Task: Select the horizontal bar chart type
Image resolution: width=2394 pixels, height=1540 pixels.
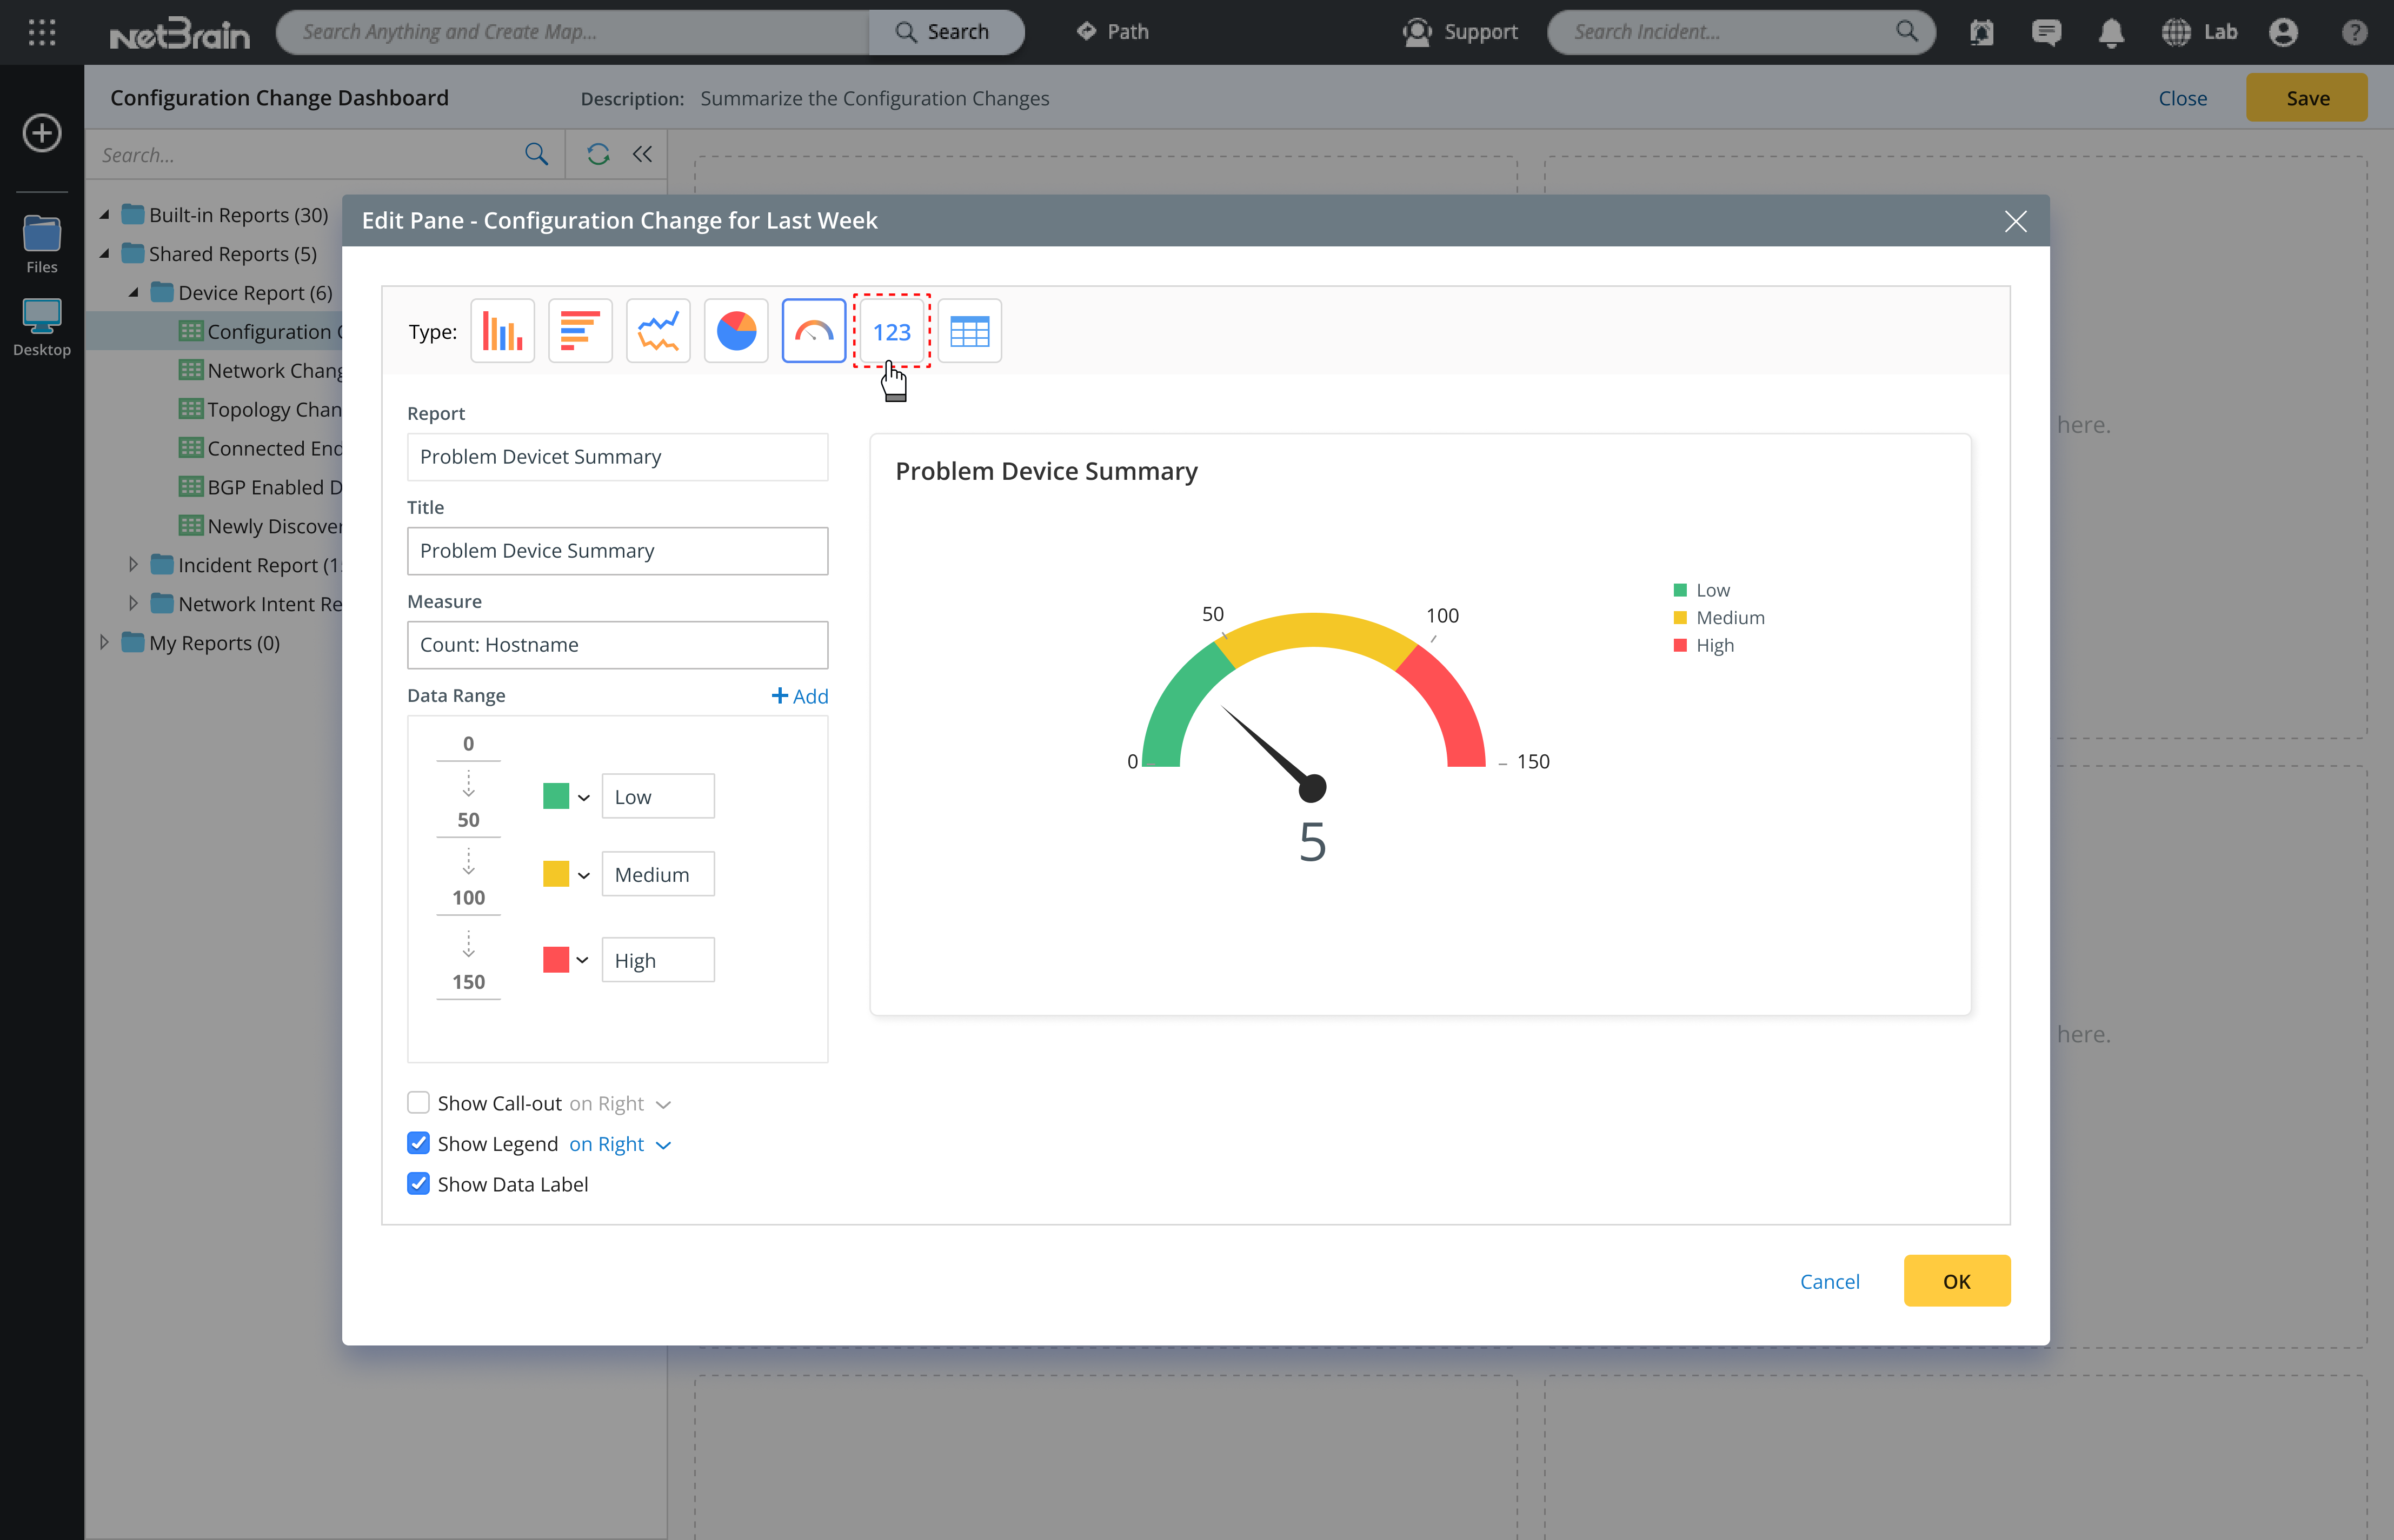Action: pos(580,331)
